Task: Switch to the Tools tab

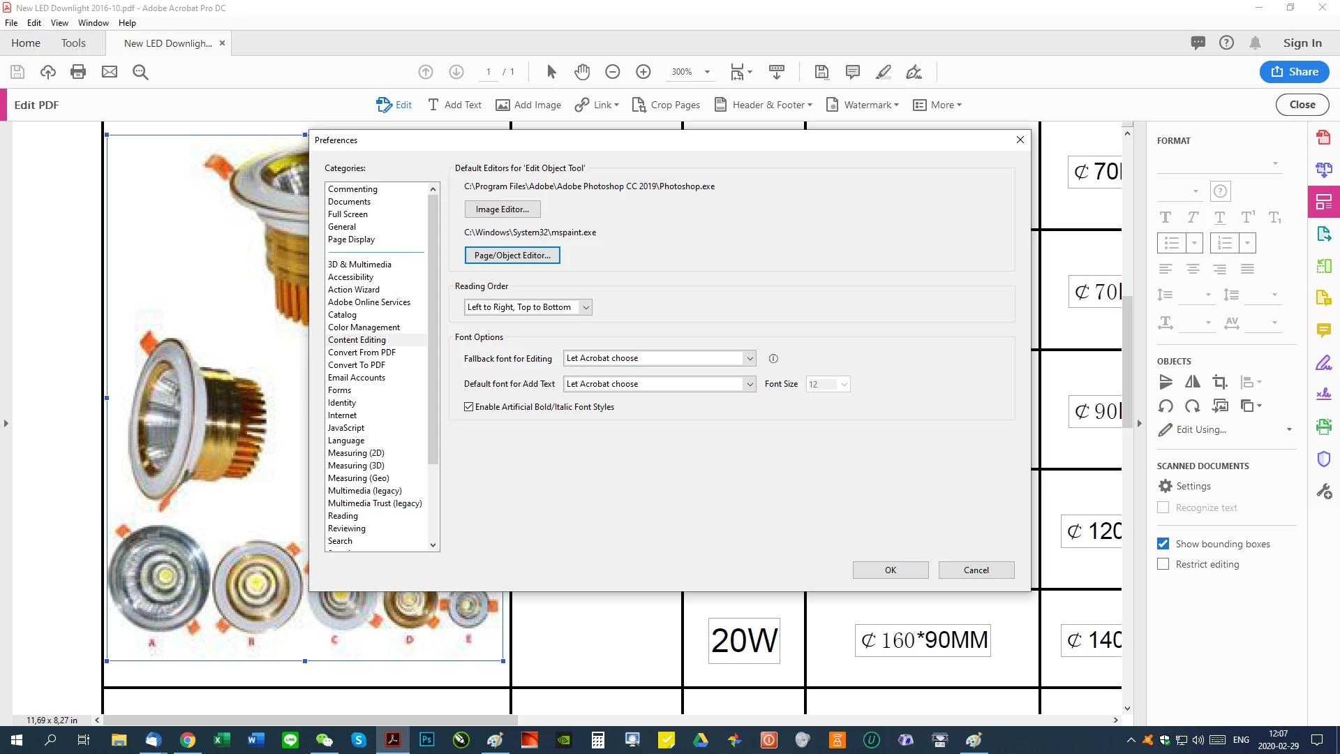Action: point(73,43)
